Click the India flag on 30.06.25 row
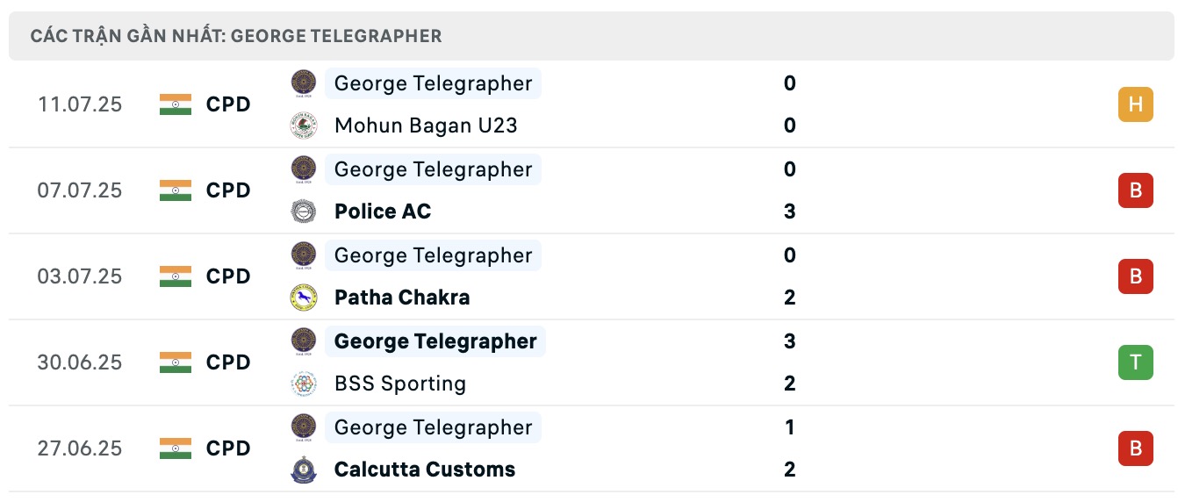 point(176,362)
